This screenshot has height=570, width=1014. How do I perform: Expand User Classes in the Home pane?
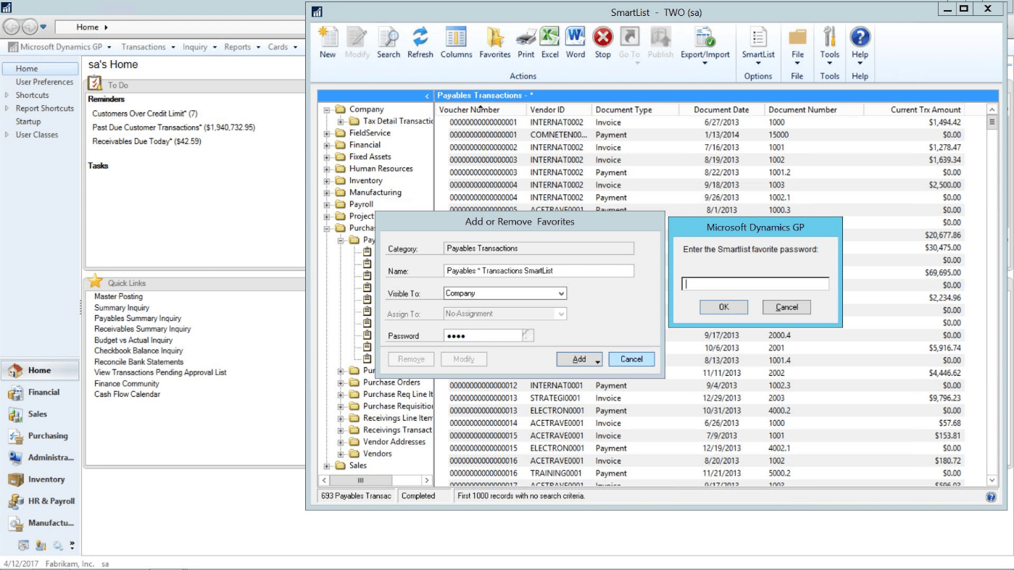pos(7,135)
